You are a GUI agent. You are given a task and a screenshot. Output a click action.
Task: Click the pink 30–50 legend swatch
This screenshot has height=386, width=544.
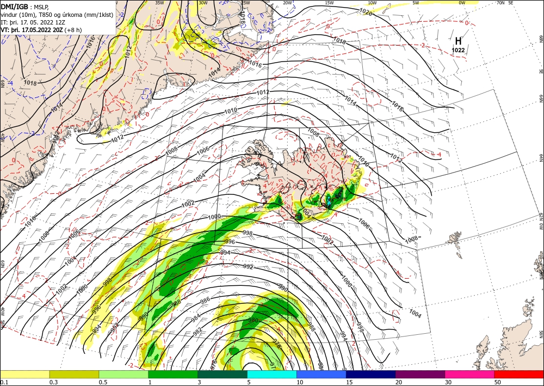point(470,374)
